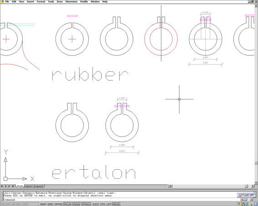This screenshot has height=206, width=258.
Task: Open the View menu
Action: pyautogui.click(x=21, y=2)
